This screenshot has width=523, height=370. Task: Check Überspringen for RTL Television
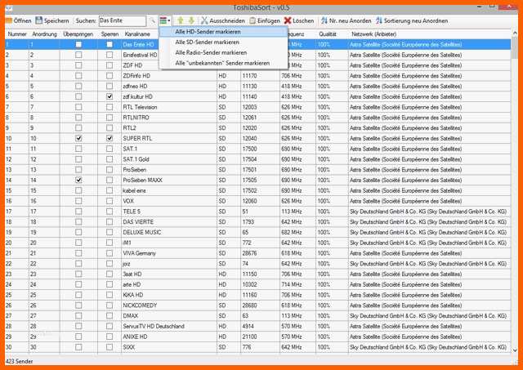coord(78,107)
